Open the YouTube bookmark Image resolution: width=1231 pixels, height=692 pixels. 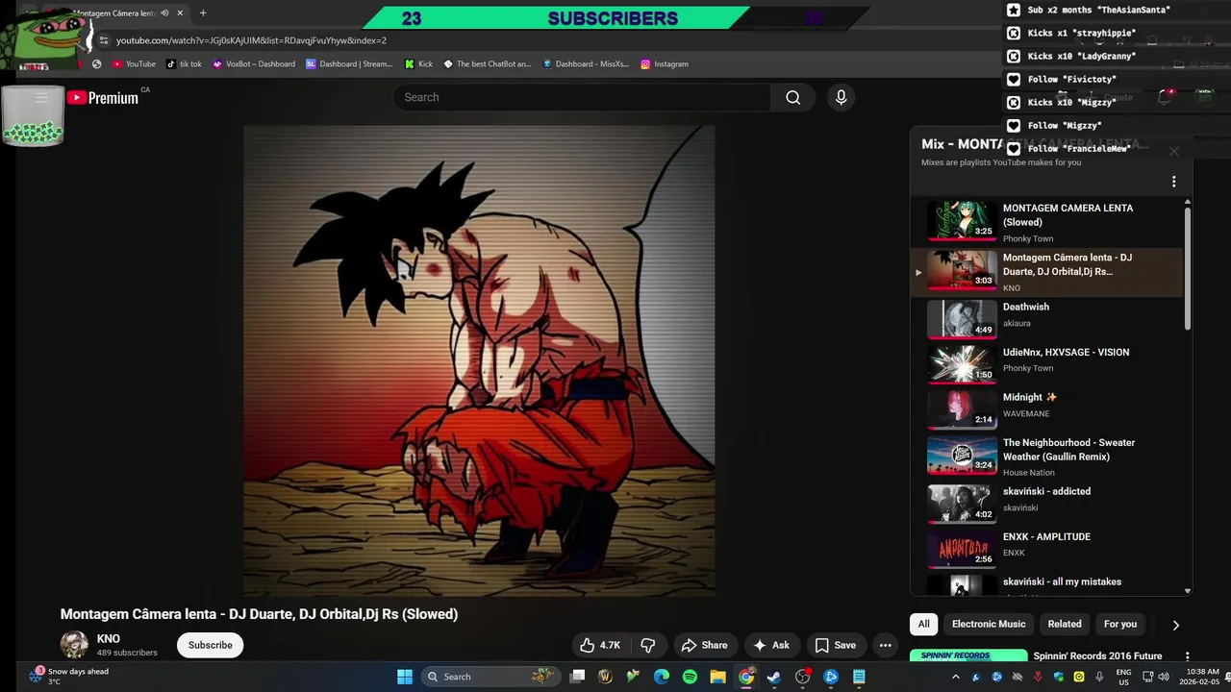pos(134,63)
